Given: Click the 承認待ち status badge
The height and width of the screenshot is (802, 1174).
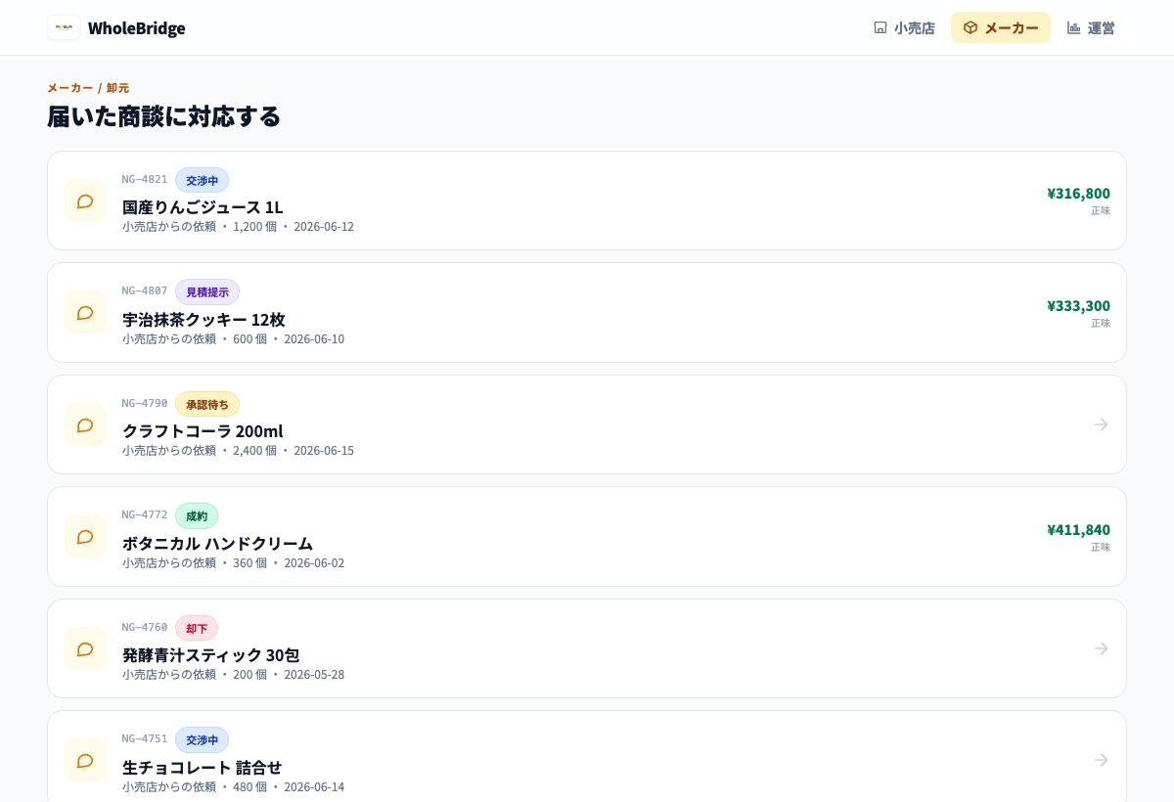Looking at the screenshot, I should 207,404.
